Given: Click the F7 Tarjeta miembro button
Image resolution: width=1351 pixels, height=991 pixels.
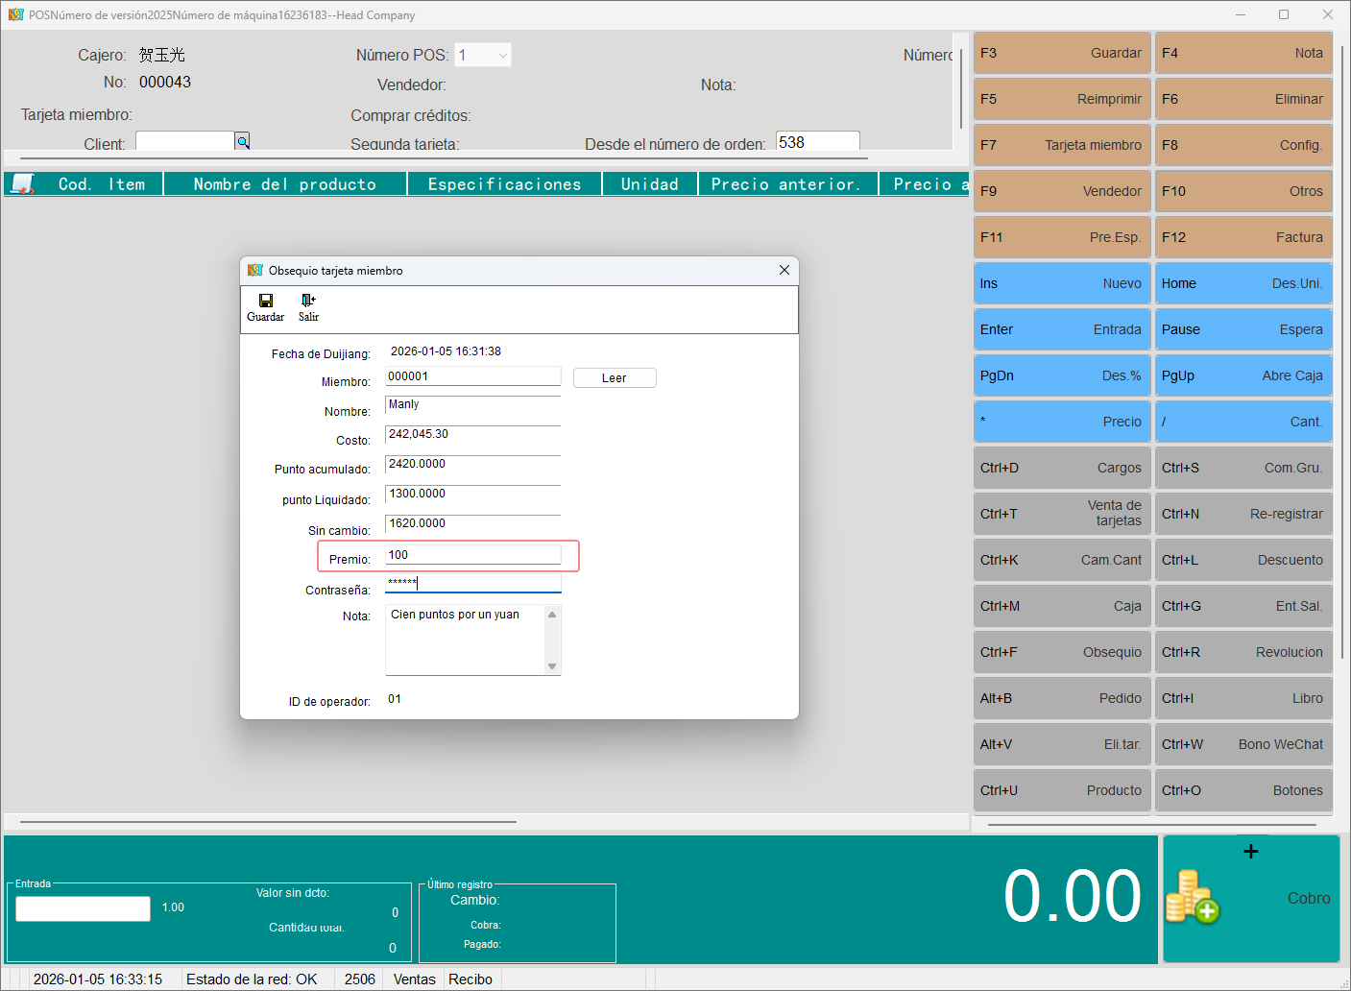Looking at the screenshot, I should coord(1061,145).
